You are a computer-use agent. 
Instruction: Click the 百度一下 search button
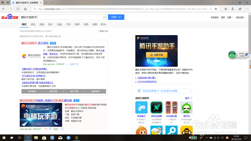point(116,17)
